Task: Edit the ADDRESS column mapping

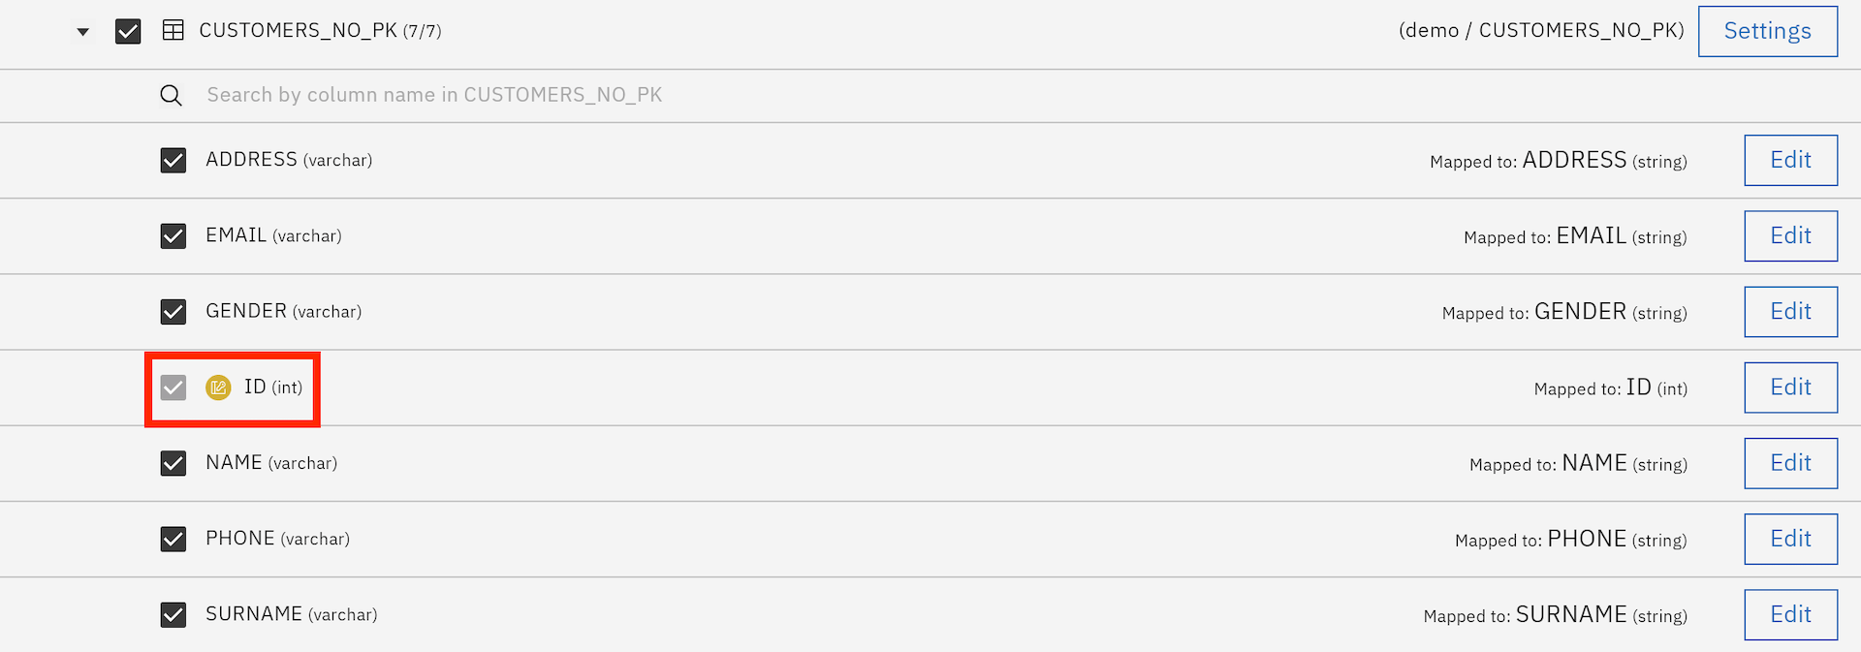Action: tap(1791, 160)
